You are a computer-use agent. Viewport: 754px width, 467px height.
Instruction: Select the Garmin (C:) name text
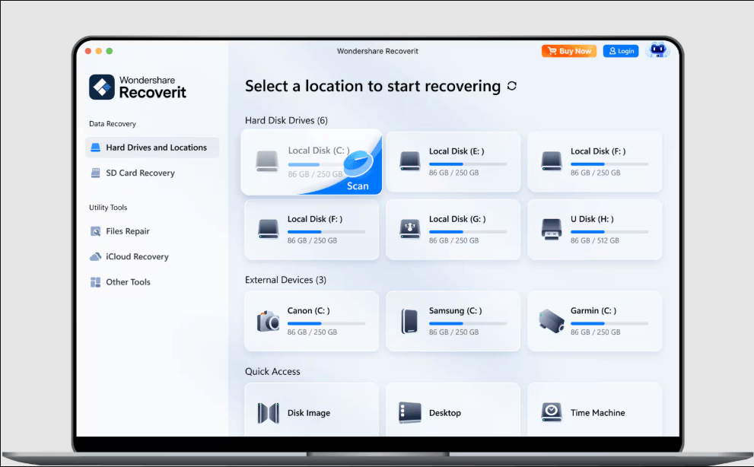(593, 311)
